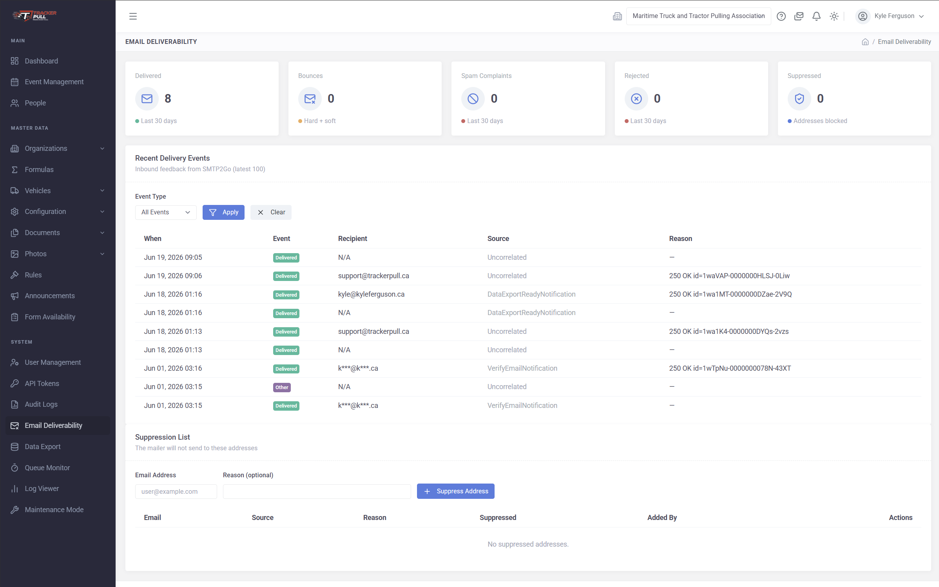This screenshot has width=939, height=587.
Task: Click the Email Deliverability breadcrumb link
Action: [904, 42]
